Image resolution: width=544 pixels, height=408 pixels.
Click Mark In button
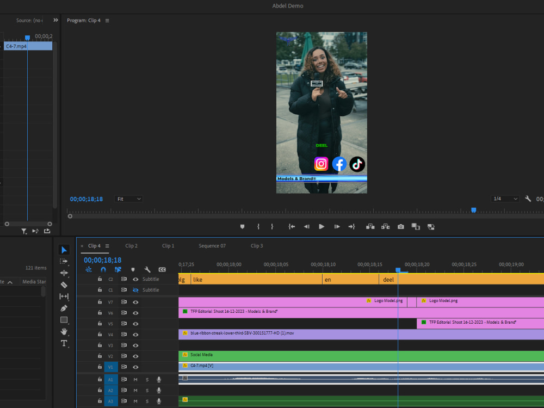258,226
